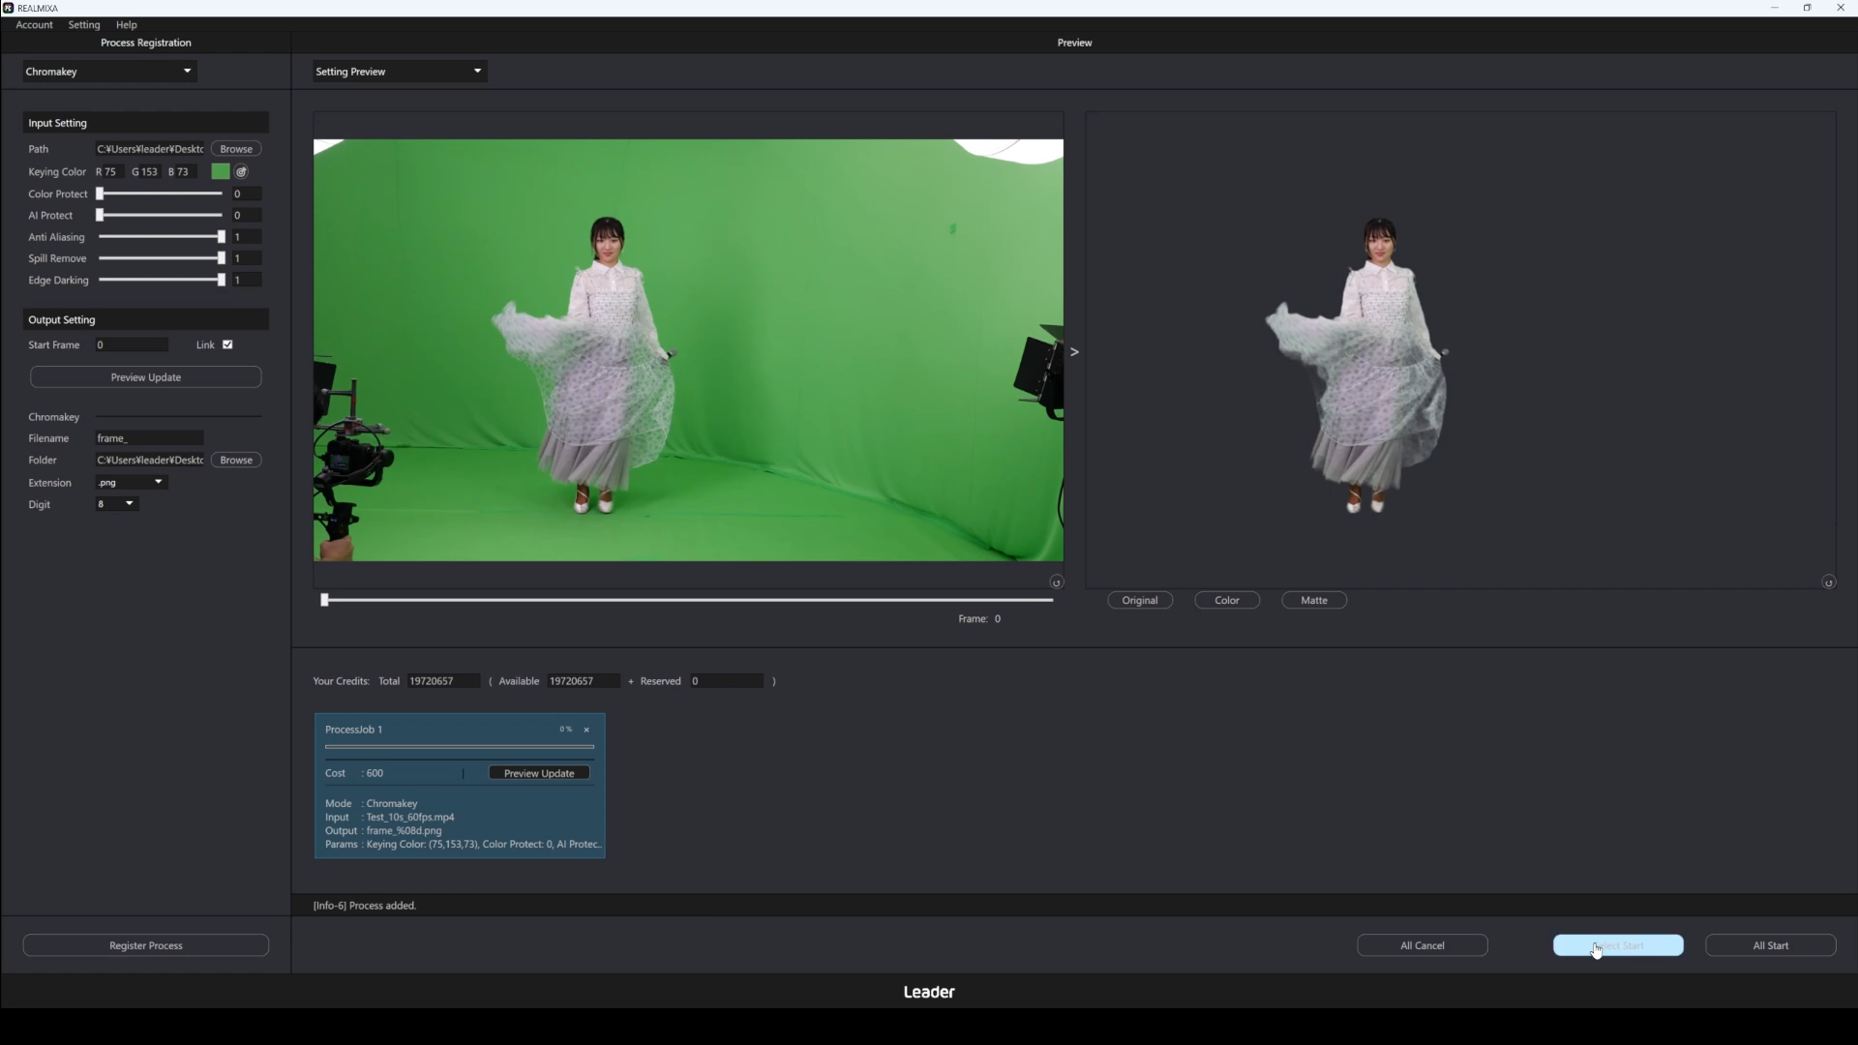1858x1045 pixels.
Task: Click the Edge Darking slider
Action: pyautogui.click(x=161, y=280)
